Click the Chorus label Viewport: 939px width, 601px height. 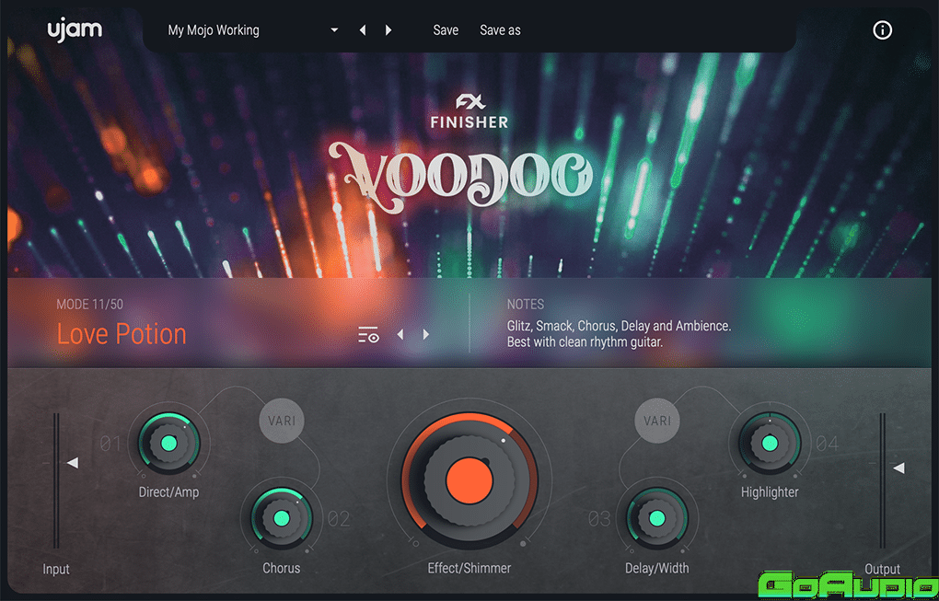[x=282, y=568]
